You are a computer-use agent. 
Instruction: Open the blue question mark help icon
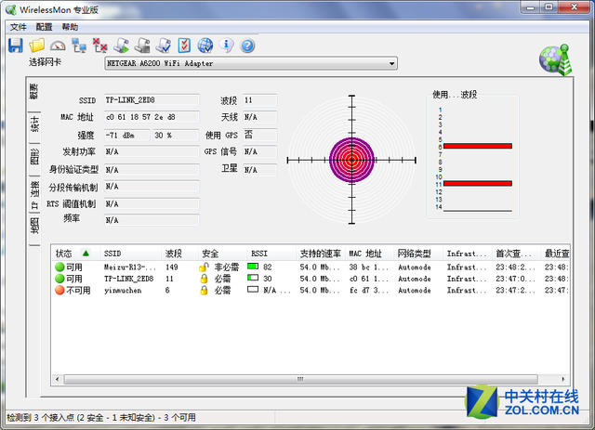247,46
